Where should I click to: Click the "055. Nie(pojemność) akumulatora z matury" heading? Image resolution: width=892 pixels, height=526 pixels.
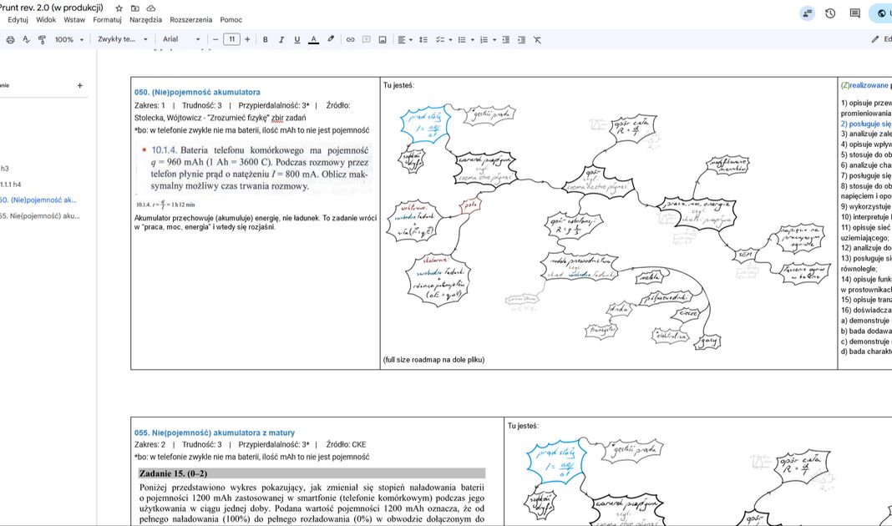tap(215, 432)
